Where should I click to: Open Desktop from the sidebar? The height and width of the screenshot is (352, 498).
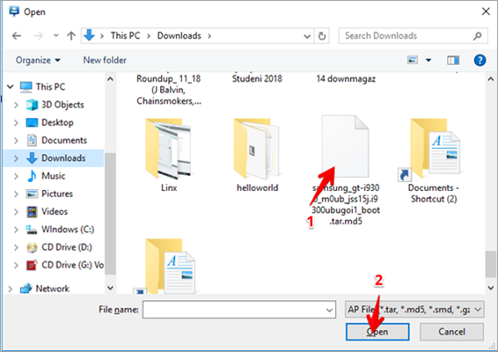(57, 122)
